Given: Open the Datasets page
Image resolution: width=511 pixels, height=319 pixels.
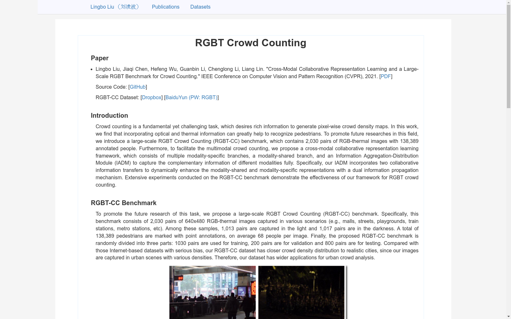Looking at the screenshot, I should [x=200, y=7].
